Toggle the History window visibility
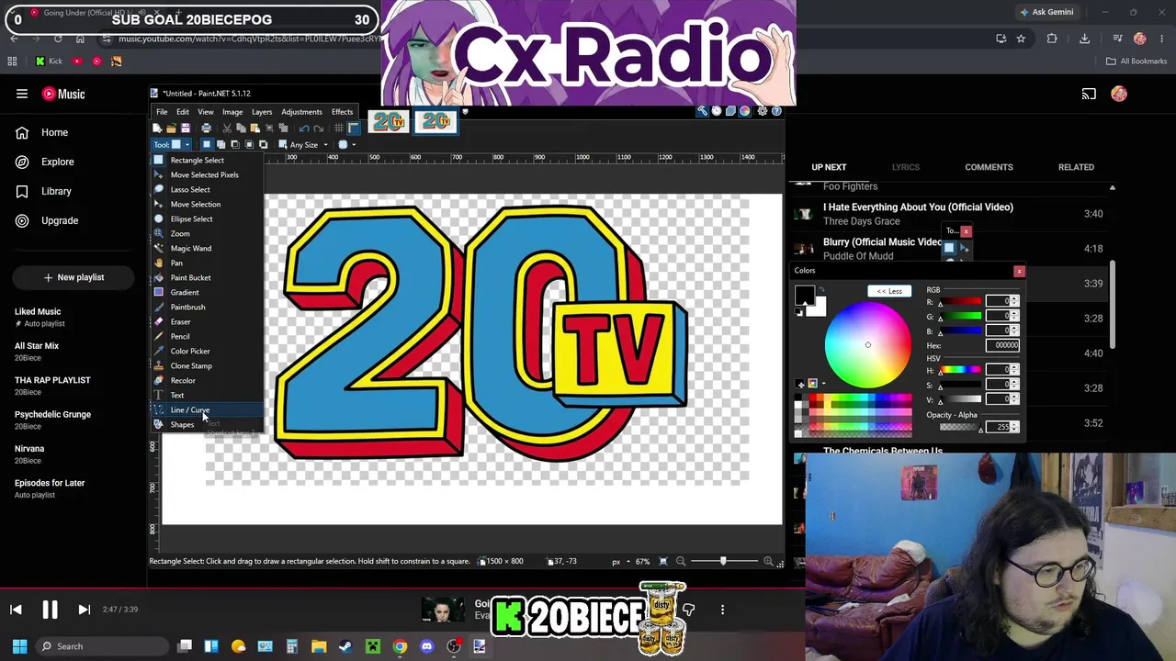 pos(717,111)
